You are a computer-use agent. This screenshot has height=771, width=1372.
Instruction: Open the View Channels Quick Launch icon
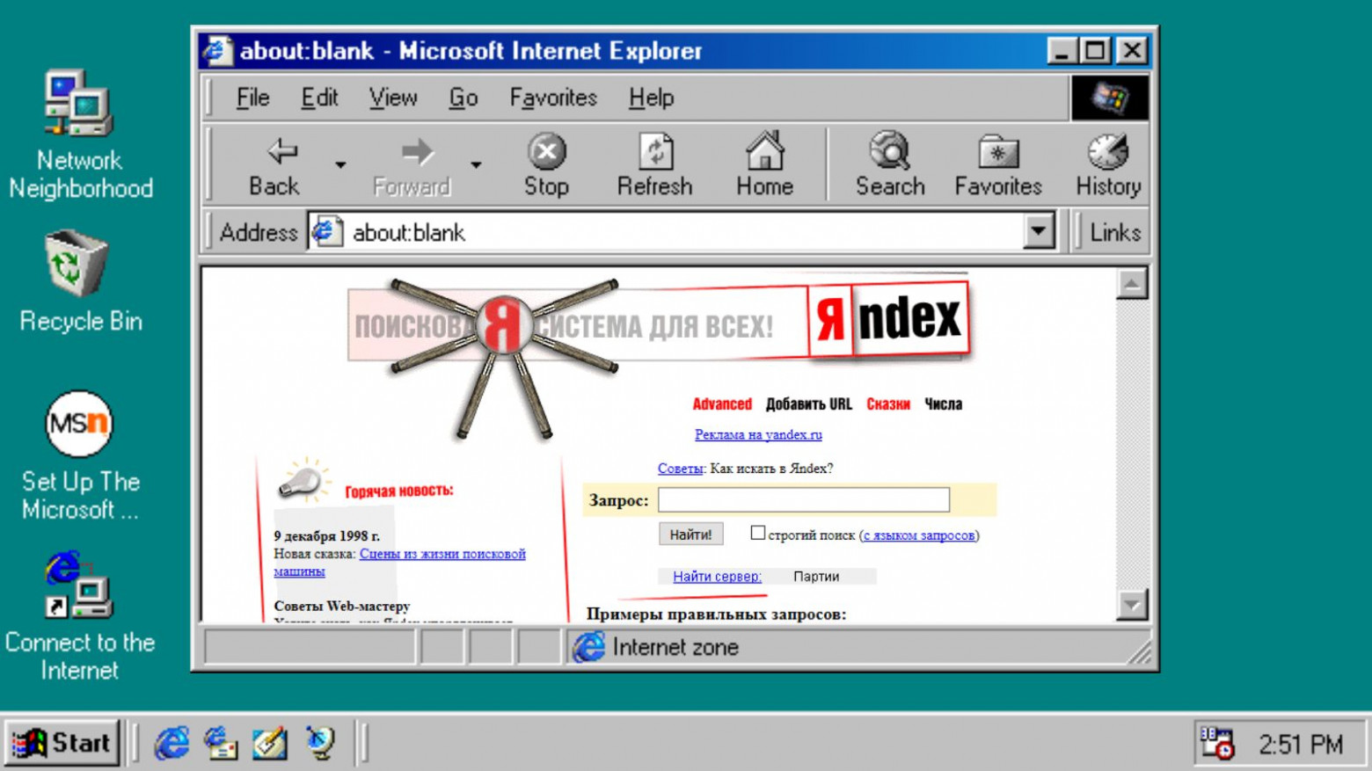[320, 744]
